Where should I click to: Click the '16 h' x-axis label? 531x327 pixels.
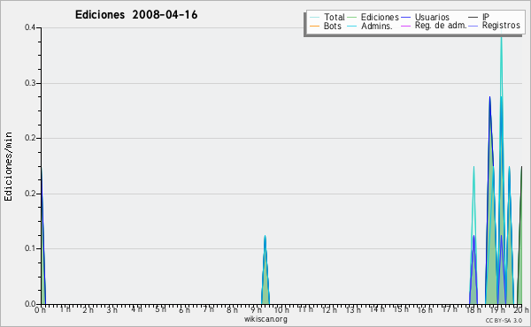(x=425, y=310)
